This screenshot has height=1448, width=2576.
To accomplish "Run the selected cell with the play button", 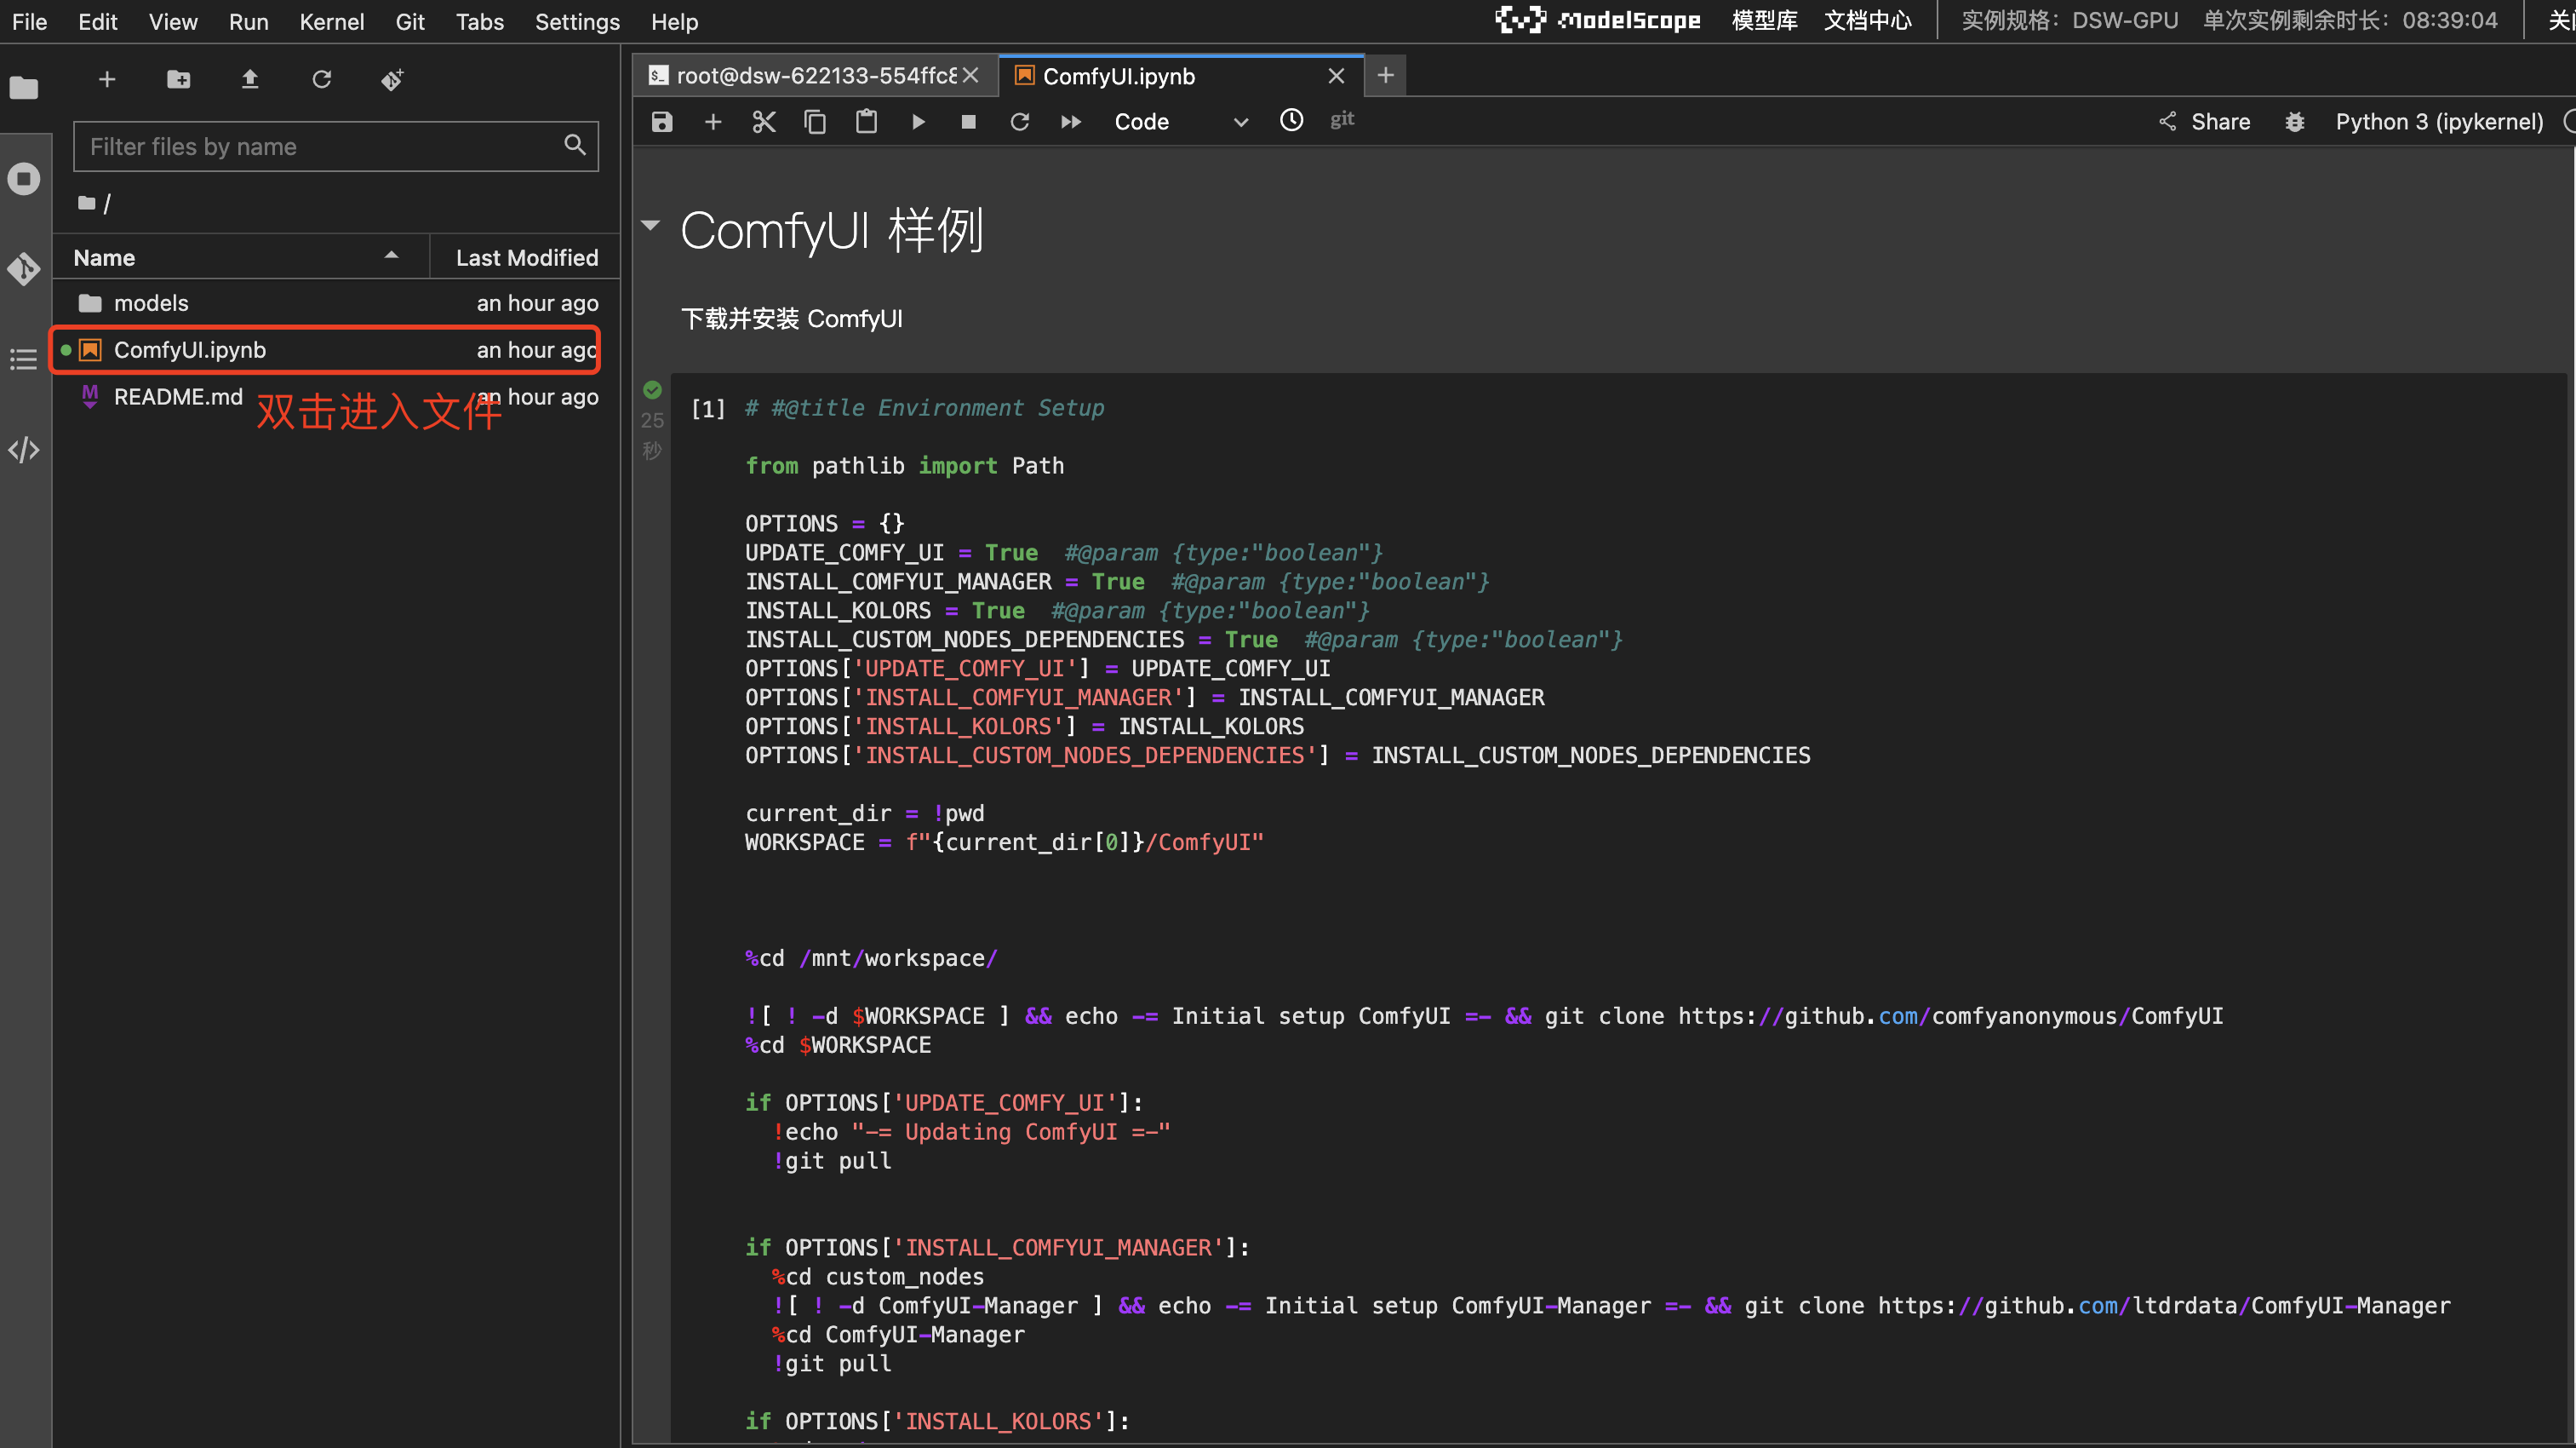I will [x=917, y=121].
